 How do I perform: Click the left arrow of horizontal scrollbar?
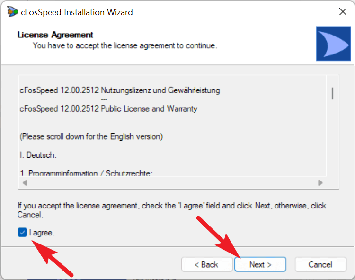[x=25, y=182]
